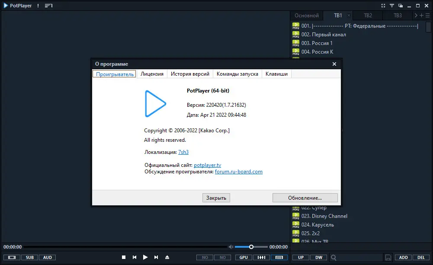Viewport: 433px width, 265px height.
Task: Adjust the volume slider
Action: tap(251, 247)
